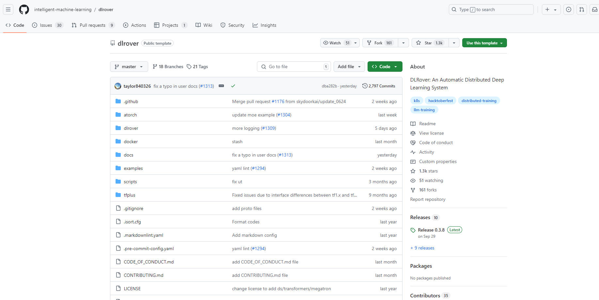Open the 2,797 Commits history link
This screenshot has width=599, height=300.
point(379,86)
